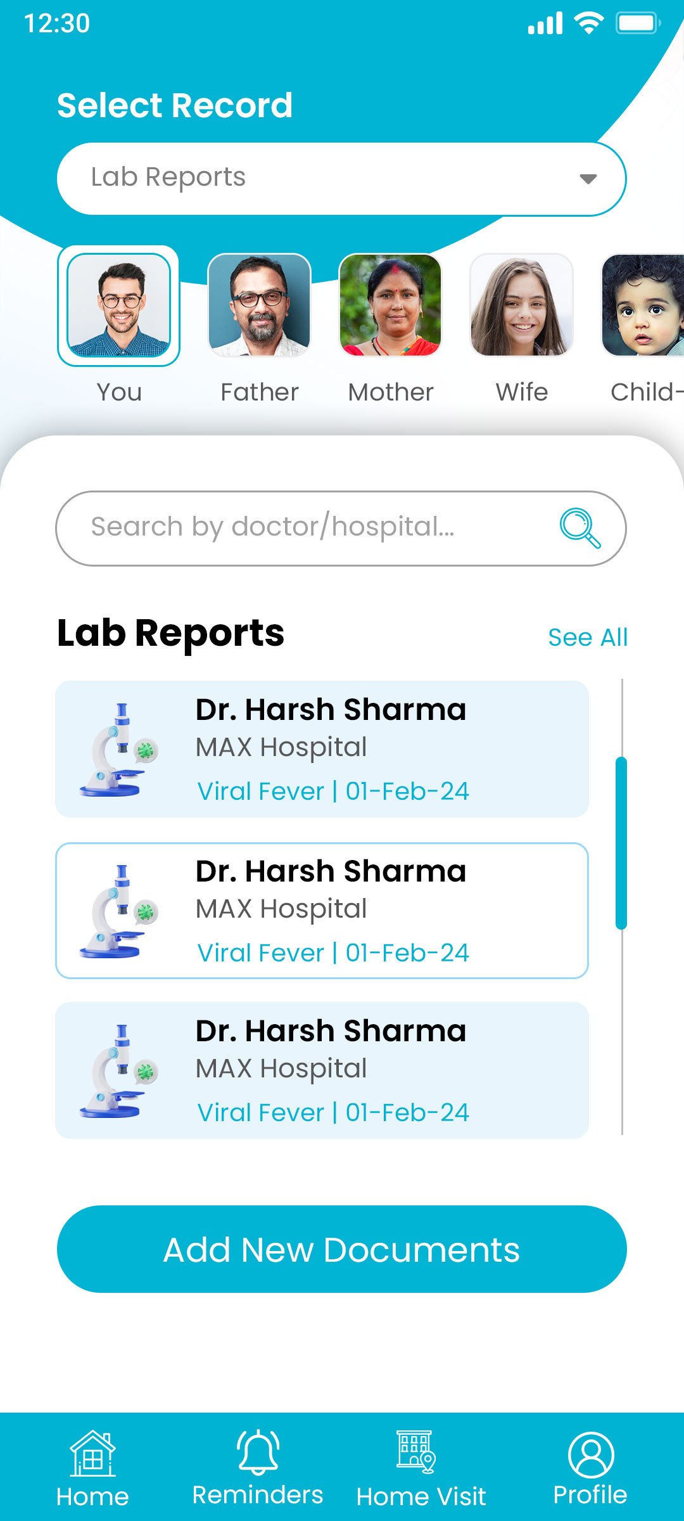Open the Profile person icon
This screenshot has width=684, height=1521.
(x=590, y=1455)
